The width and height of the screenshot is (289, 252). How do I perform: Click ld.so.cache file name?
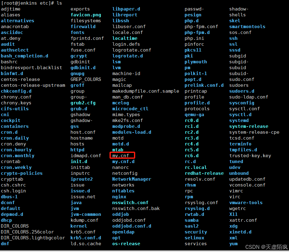tap(86, 244)
